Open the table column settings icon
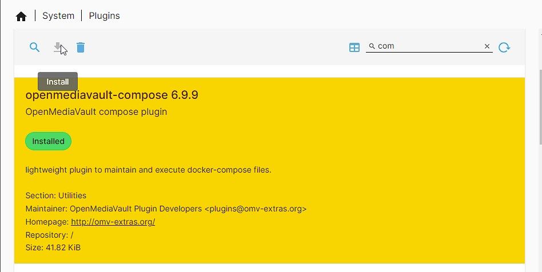 (x=354, y=47)
